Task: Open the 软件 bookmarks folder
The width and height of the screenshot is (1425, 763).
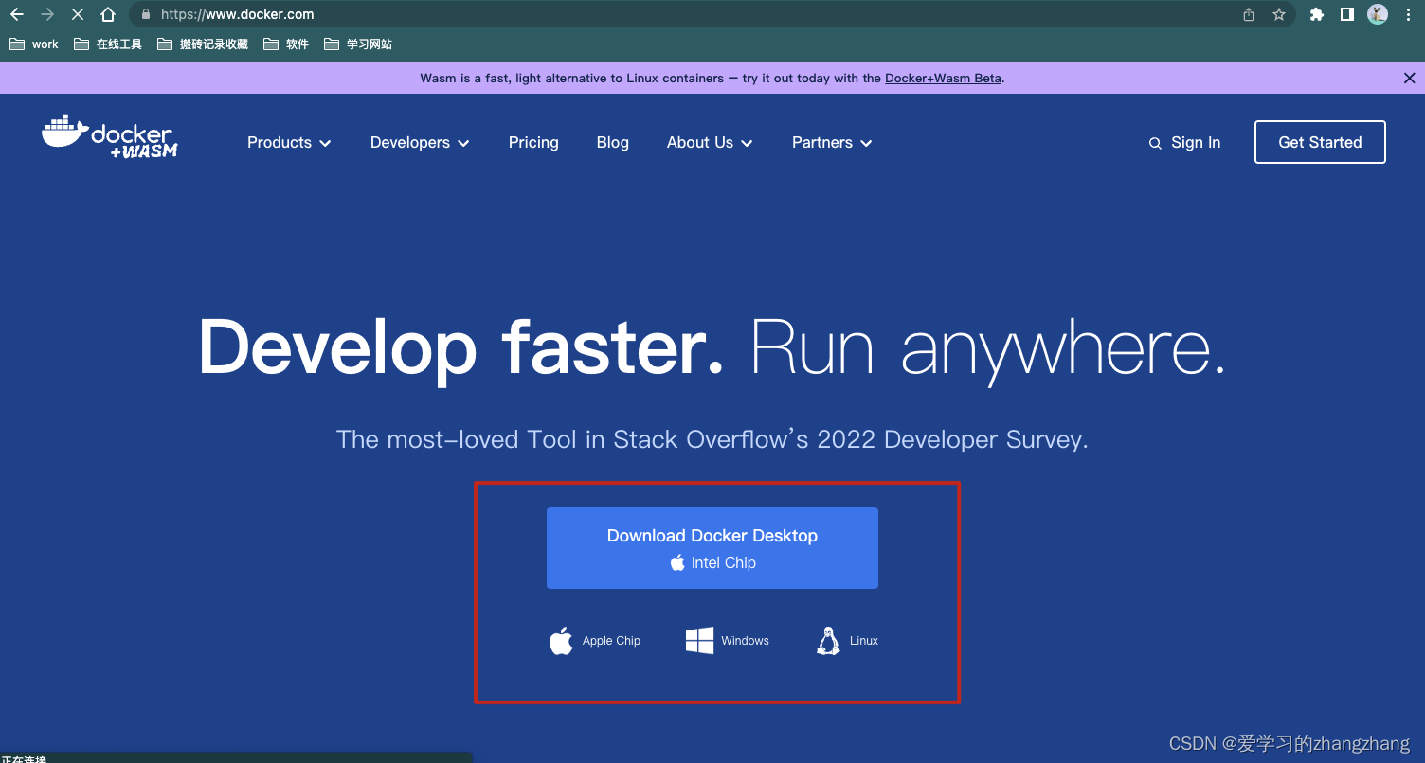Action: click(286, 44)
